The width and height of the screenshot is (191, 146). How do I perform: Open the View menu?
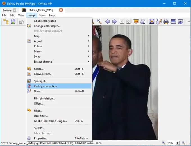tap(21, 15)
